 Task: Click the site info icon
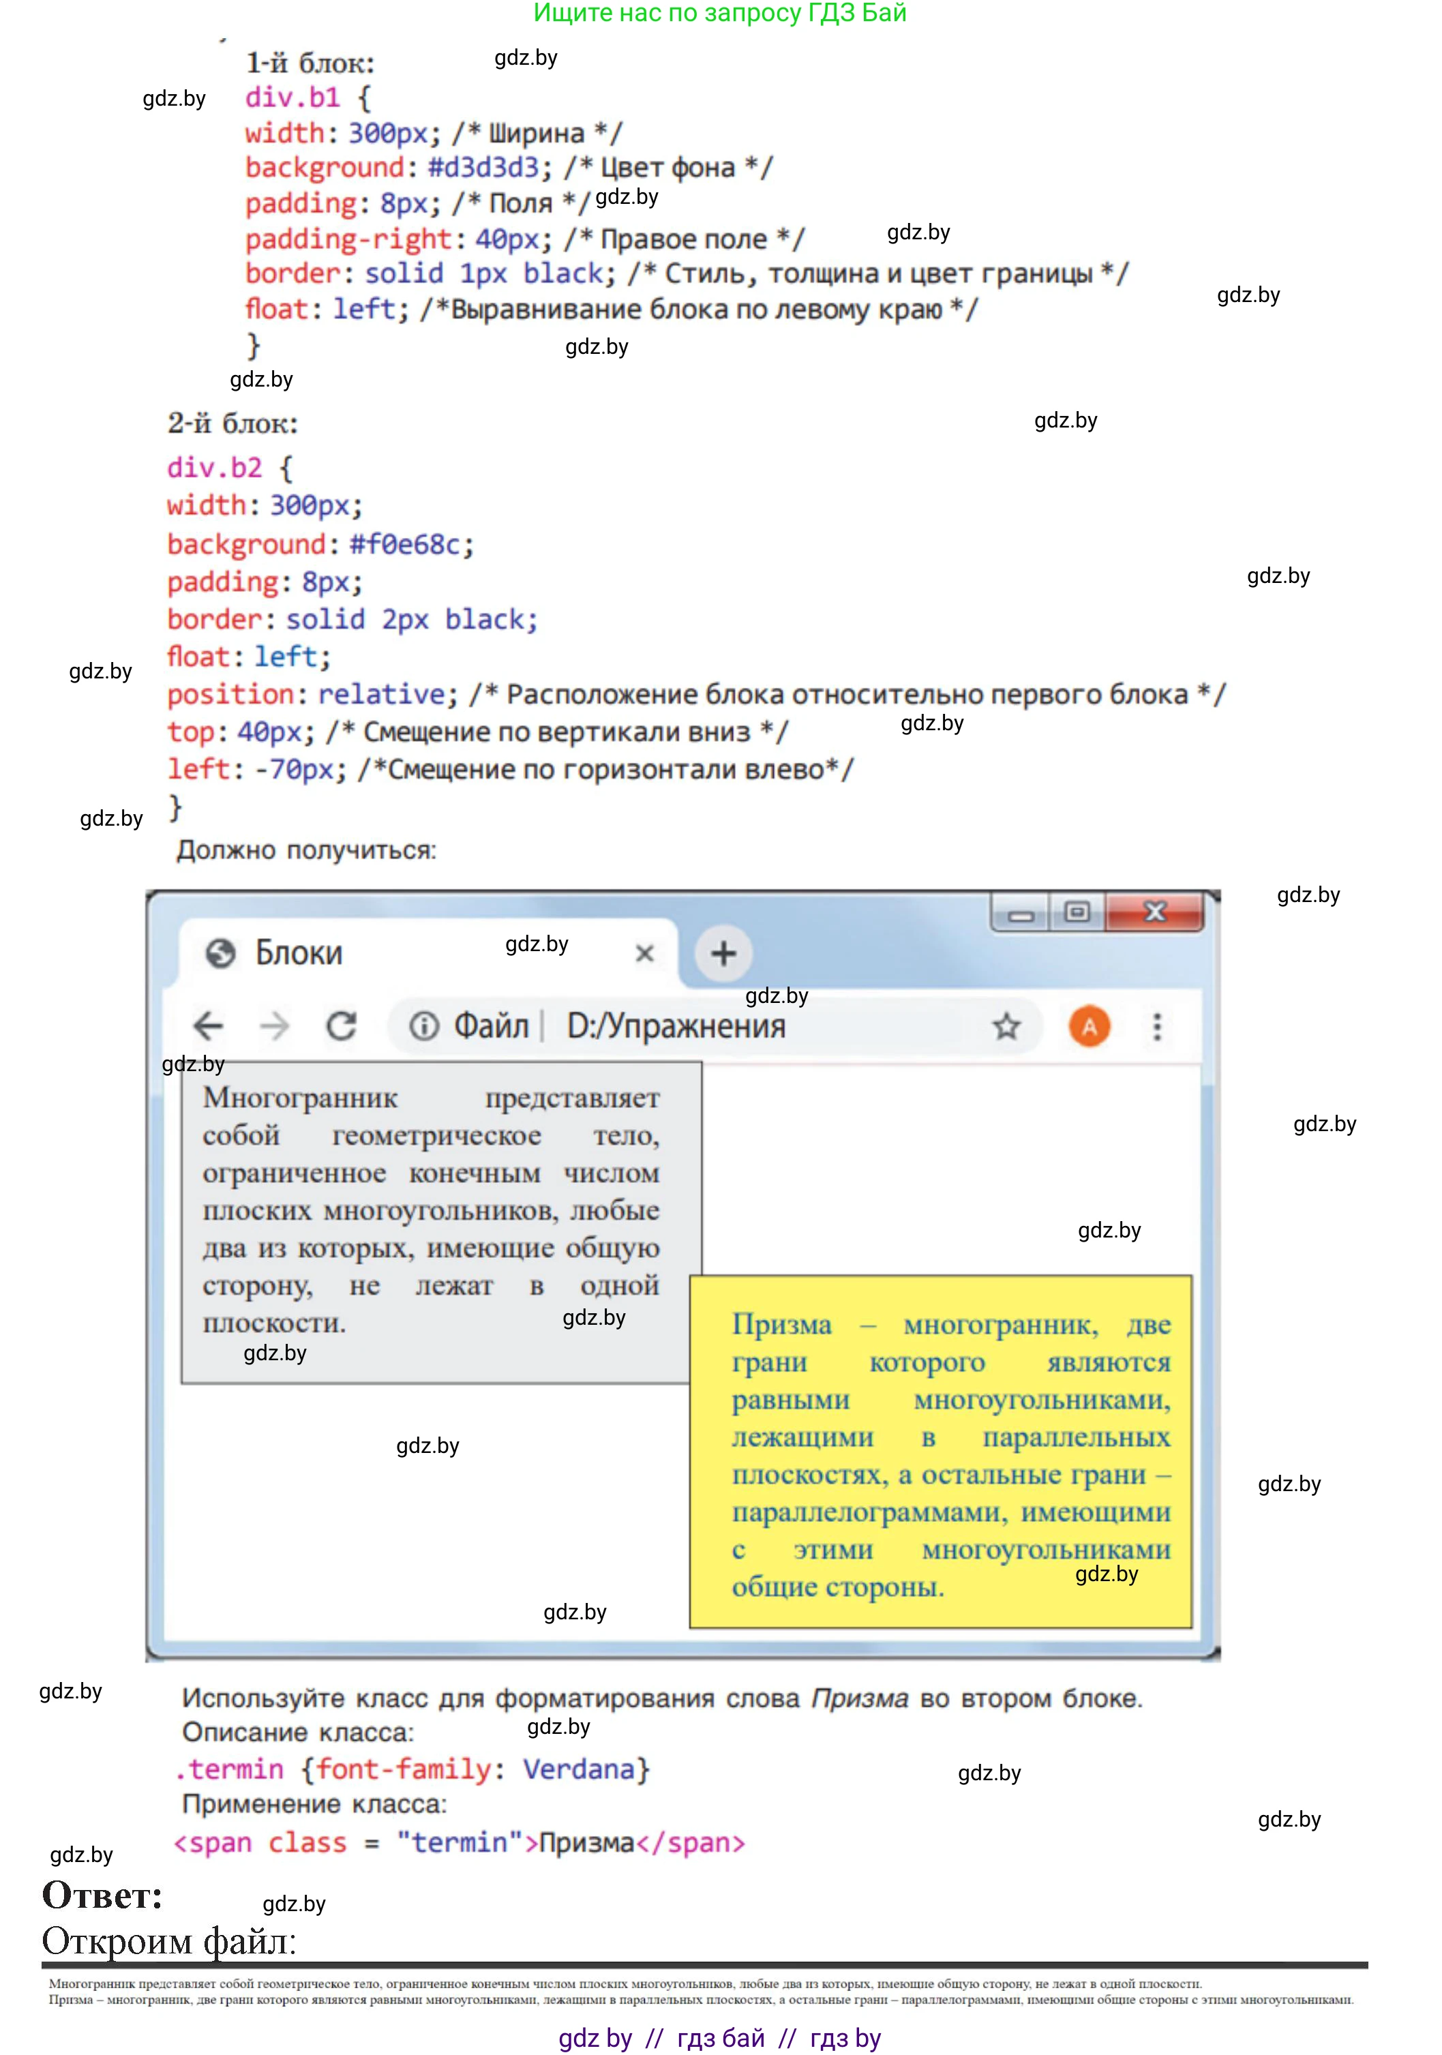pyautogui.click(x=423, y=1025)
